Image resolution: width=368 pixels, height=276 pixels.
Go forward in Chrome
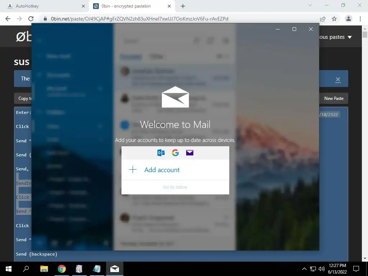click(x=19, y=19)
